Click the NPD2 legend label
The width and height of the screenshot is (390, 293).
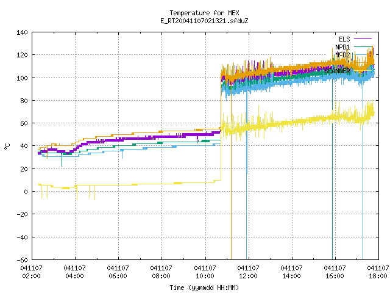pyautogui.click(x=342, y=54)
